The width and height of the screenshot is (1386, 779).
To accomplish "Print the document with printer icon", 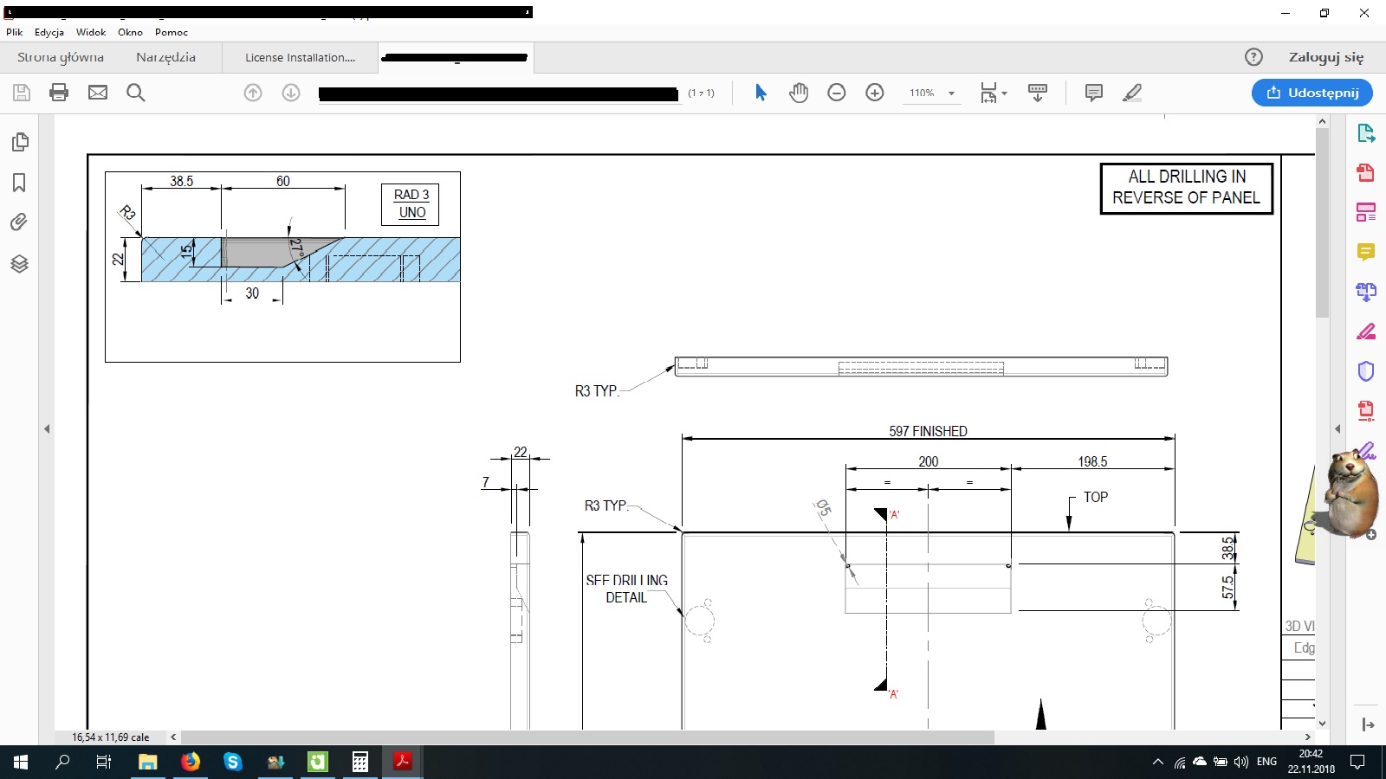I will coord(59,93).
